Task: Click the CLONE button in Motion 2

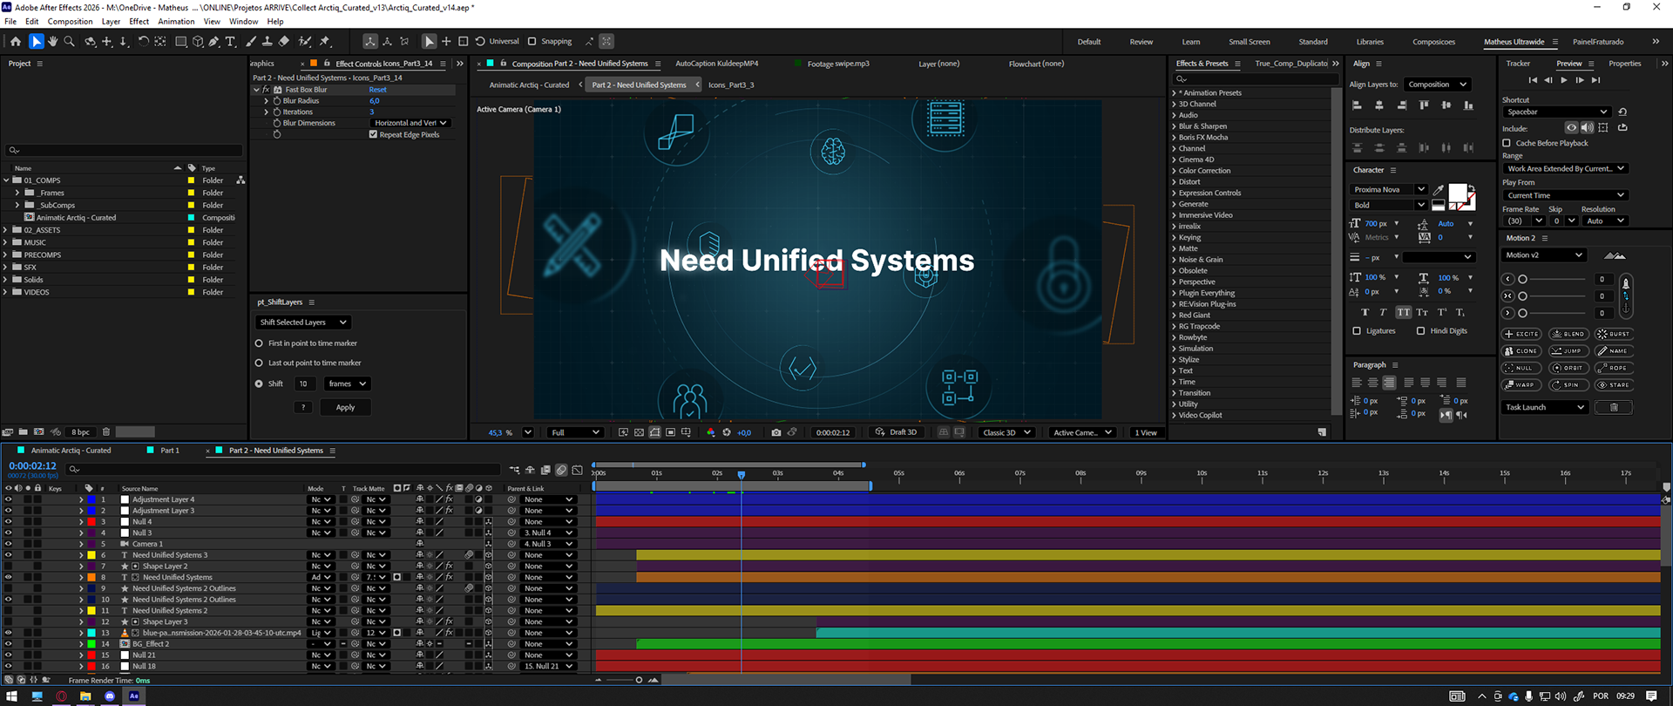Action: pyautogui.click(x=1522, y=350)
